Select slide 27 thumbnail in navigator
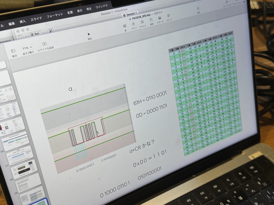Screen dimensions: 274x205 [20, 155]
